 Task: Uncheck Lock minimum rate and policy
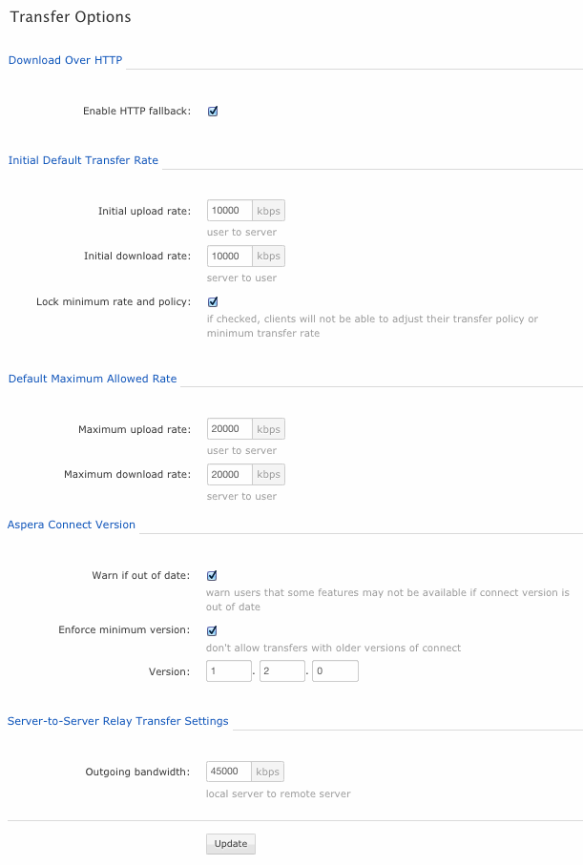(213, 301)
